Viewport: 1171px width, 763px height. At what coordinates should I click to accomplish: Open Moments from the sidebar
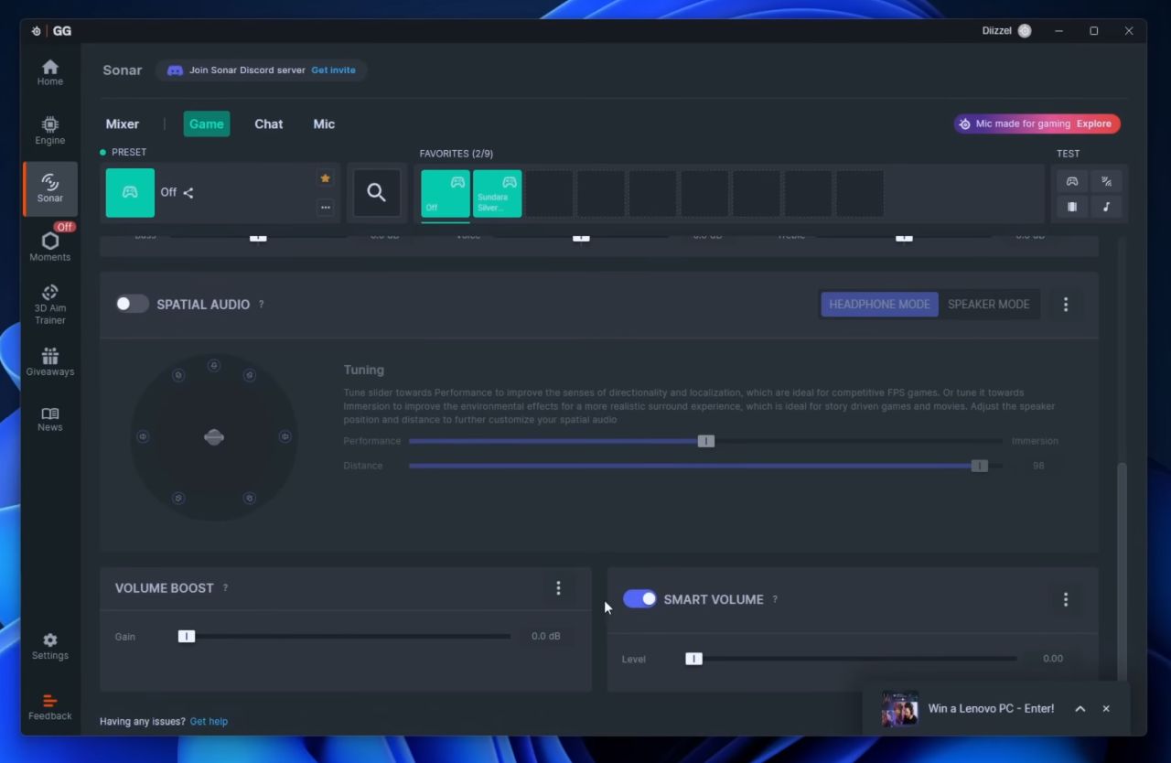[49, 245]
